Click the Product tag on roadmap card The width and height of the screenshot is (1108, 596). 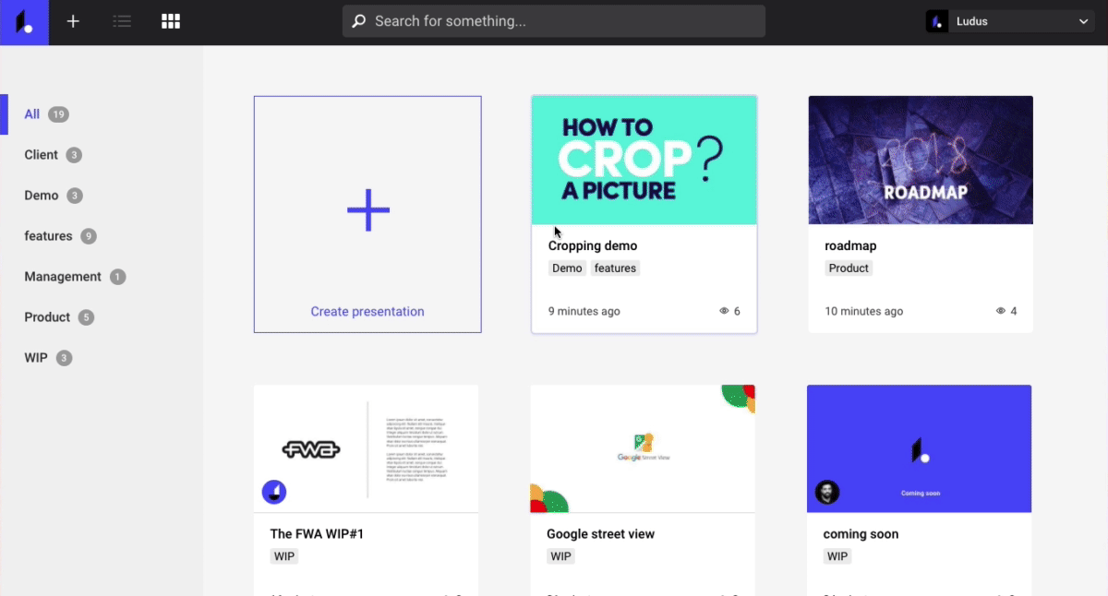tap(849, 268)
